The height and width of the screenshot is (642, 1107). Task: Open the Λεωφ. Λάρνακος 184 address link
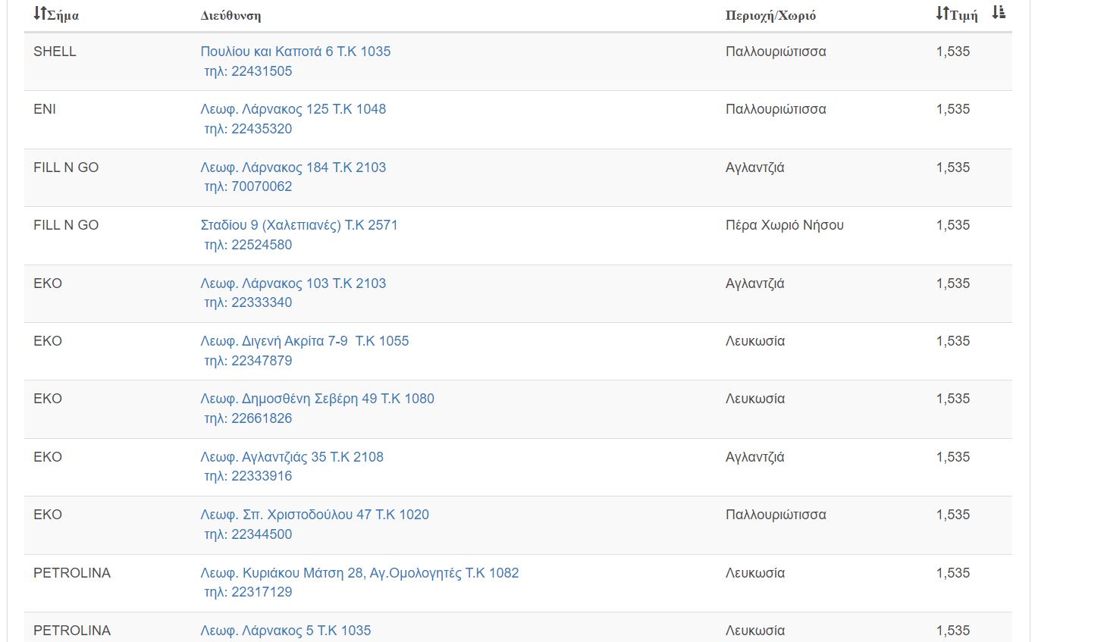tap(293, 168)
